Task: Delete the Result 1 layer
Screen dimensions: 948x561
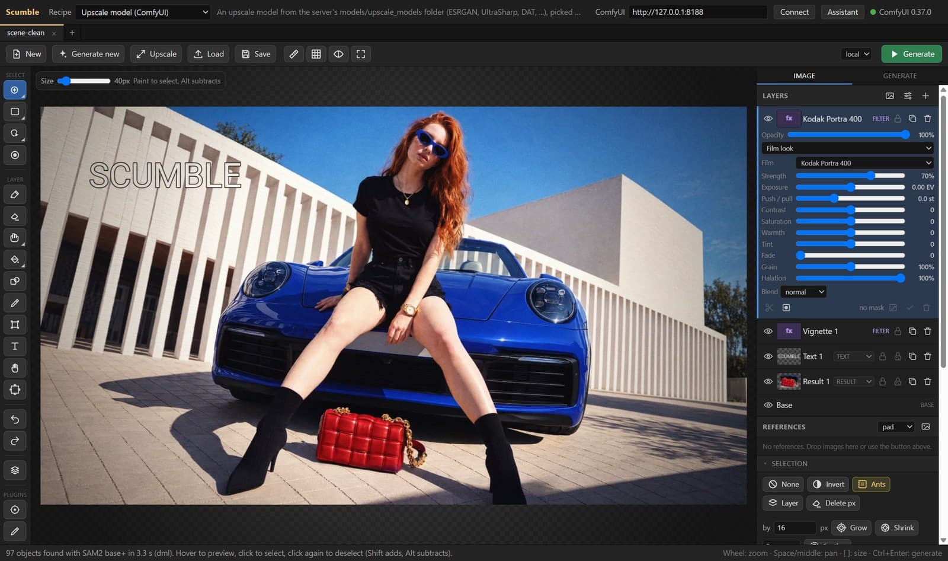Action: [x=928, y=382]
